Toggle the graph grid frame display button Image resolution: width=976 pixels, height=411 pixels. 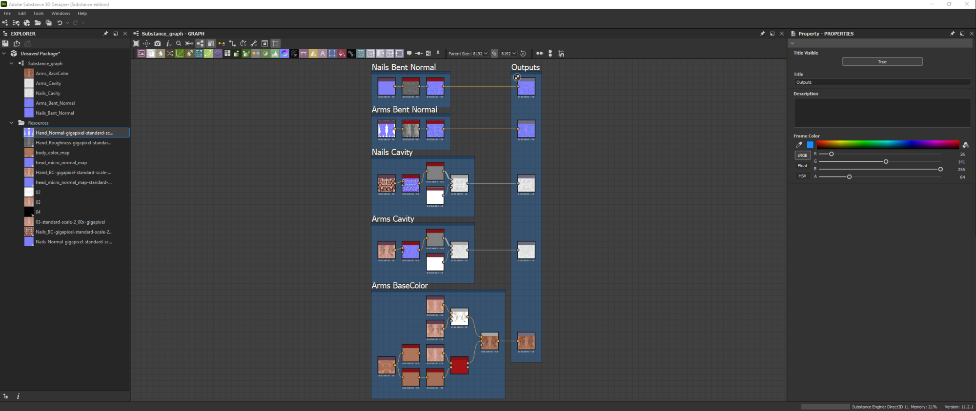(276, 43)
